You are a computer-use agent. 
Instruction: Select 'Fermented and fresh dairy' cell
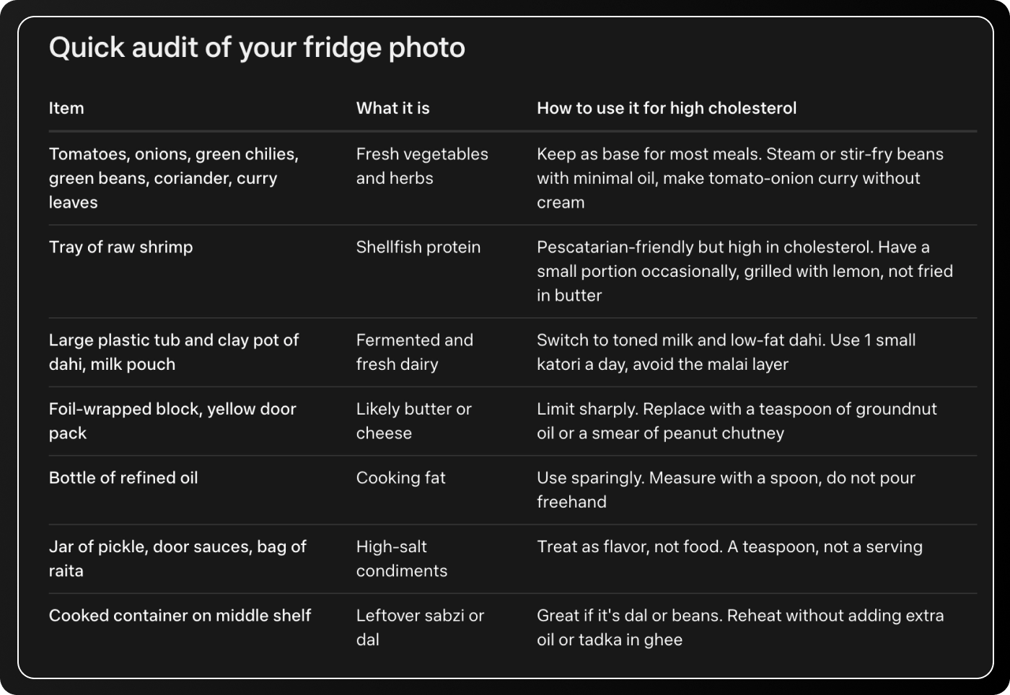coord(414,352)
